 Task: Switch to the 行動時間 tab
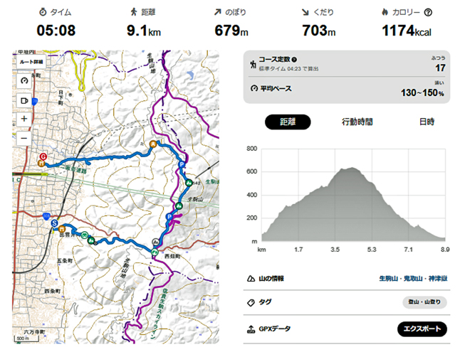coord(357,122)
